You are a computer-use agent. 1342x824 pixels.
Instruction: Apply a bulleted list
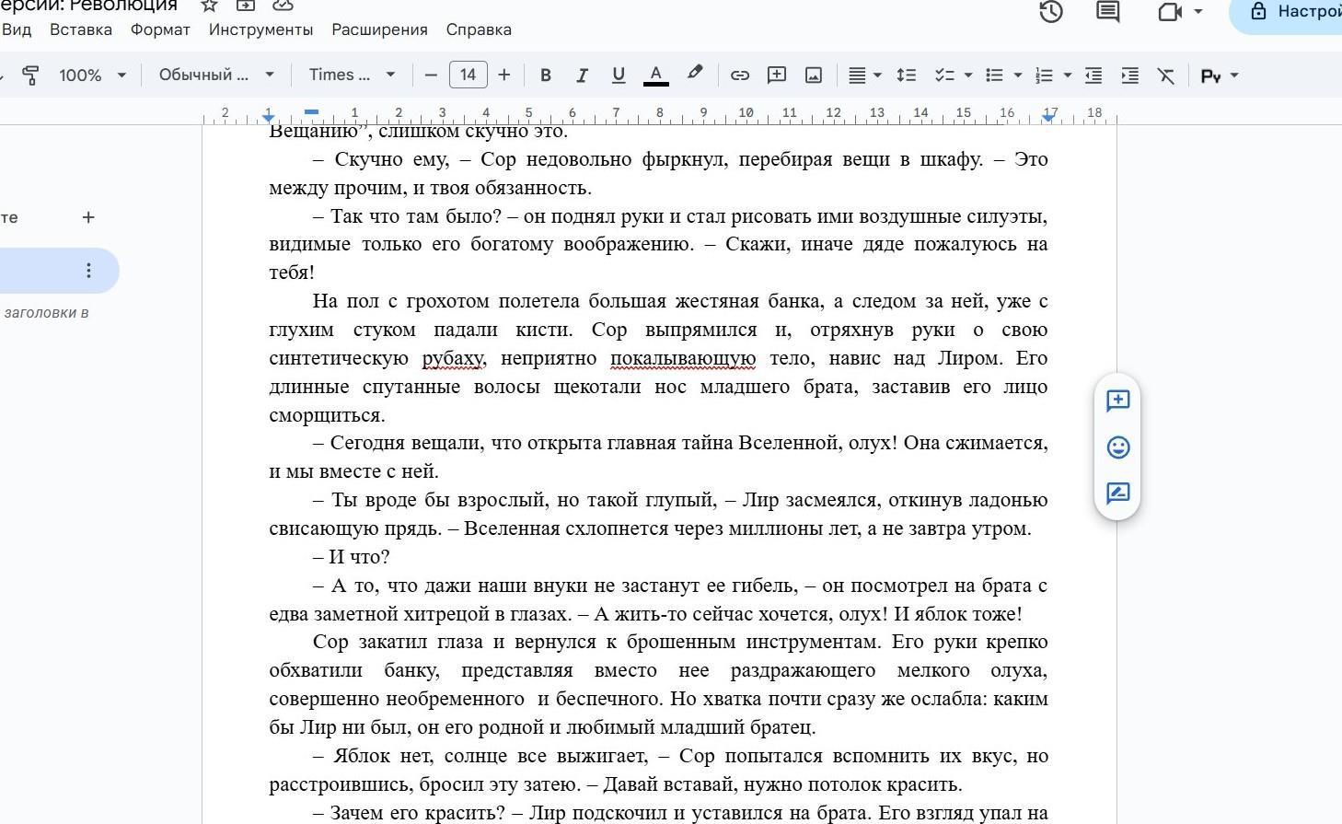click(x=994, y=75)
